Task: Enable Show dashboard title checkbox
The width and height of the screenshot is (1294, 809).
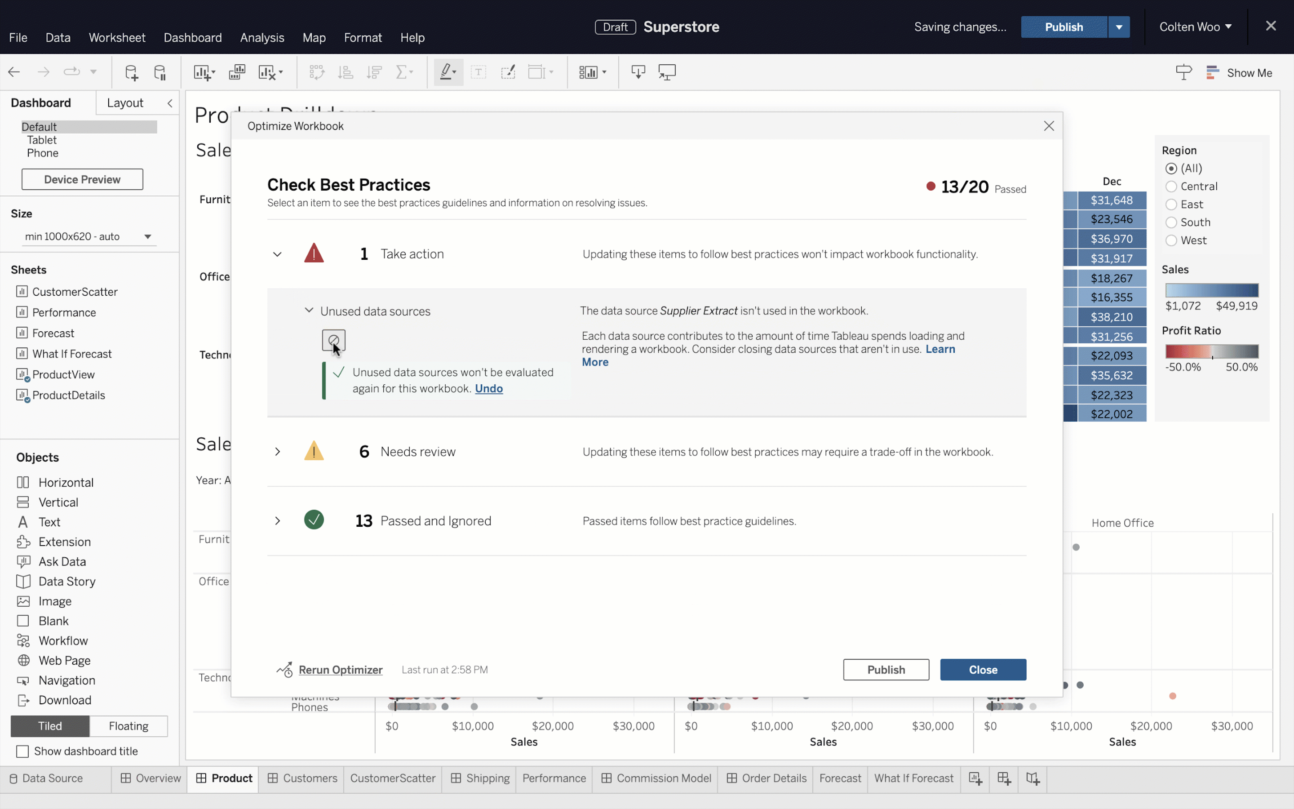Action: 22,751
